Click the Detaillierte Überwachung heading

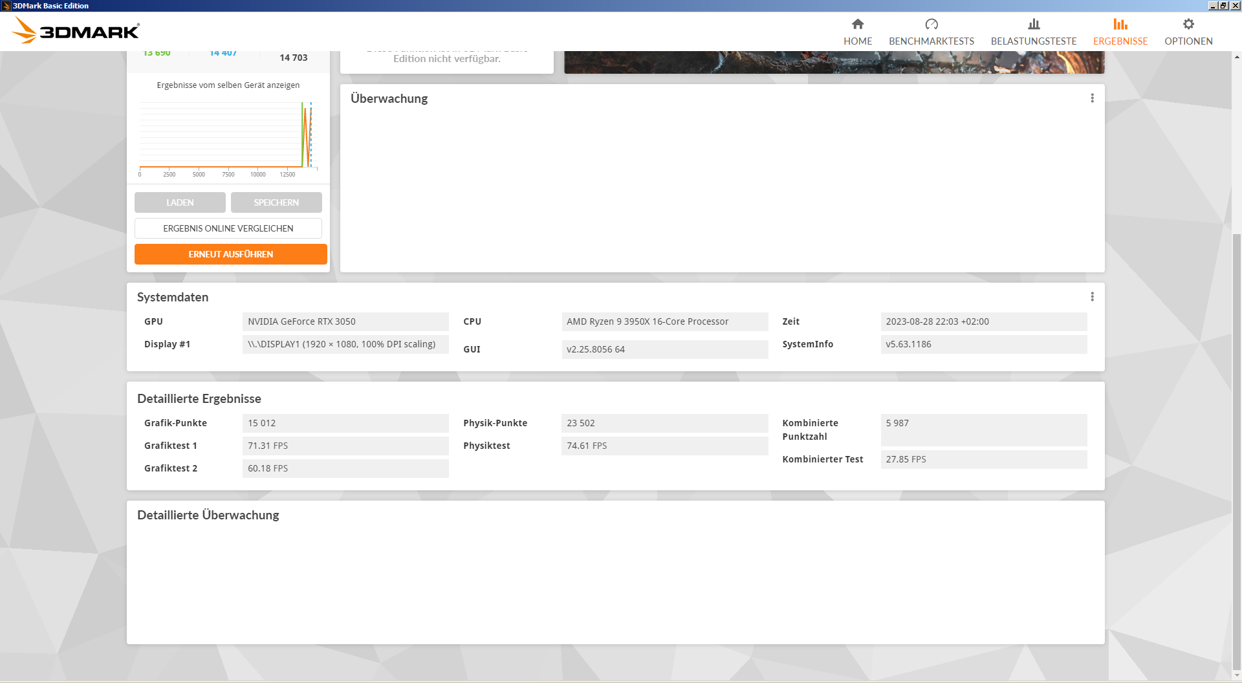click(x=208, y=515)
